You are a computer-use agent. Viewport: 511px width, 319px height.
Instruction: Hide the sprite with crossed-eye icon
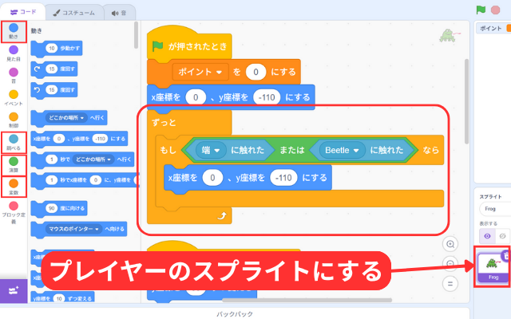click(502, 236)
